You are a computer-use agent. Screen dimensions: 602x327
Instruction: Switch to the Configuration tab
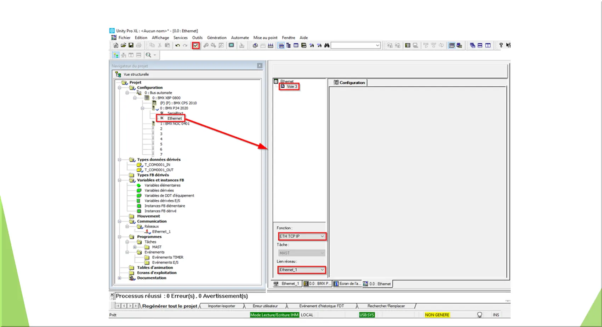click(349, 82)
